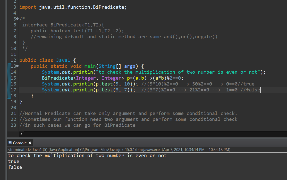Viewport: 287px width, 180px height.
Task: Click the public class Java1 declaration
Action: pos(46,60)
